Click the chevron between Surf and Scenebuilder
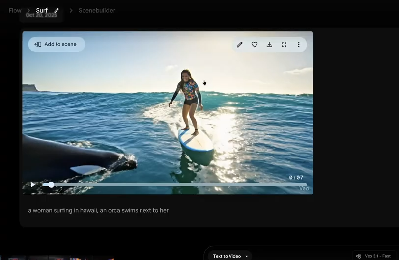Viewport: 399px width, 260px height. click(71, 11)
